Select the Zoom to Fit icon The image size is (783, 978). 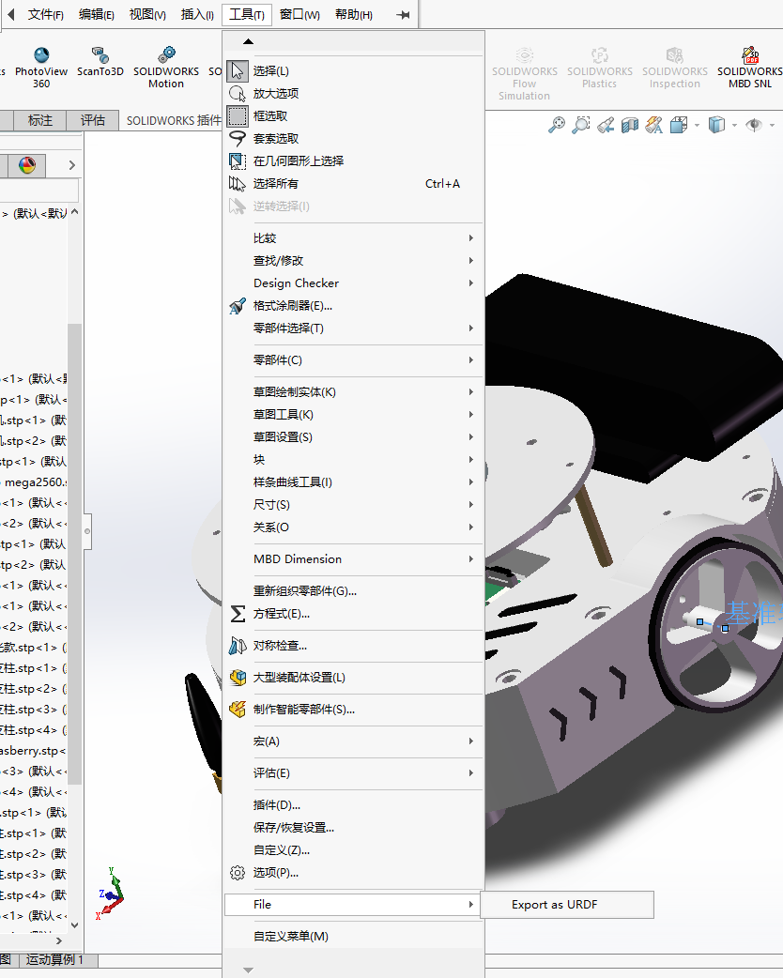coord(557,125)
